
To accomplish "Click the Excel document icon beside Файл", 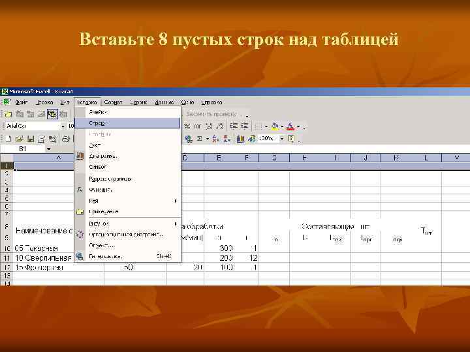I will tap(7, 102).
